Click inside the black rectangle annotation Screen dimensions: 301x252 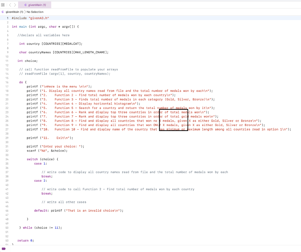pyautogui.click(x=173, y=120)
